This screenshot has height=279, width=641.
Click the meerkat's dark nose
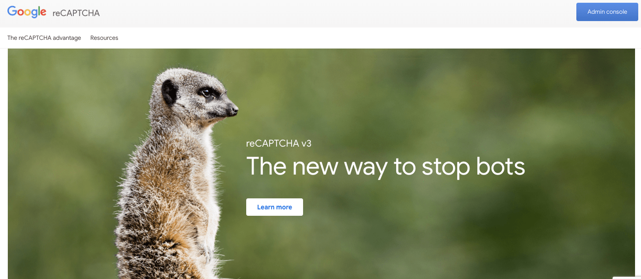234,110
